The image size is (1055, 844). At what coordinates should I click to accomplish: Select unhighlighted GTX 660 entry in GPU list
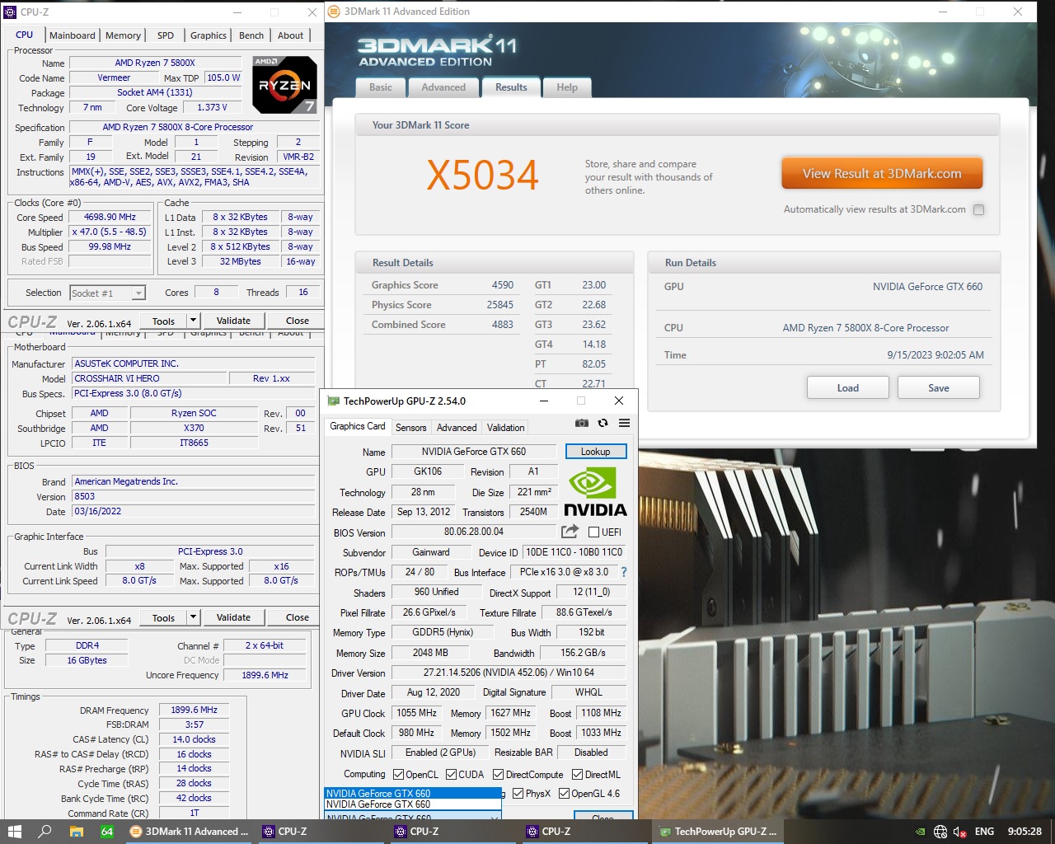click(x=413, y=804)
